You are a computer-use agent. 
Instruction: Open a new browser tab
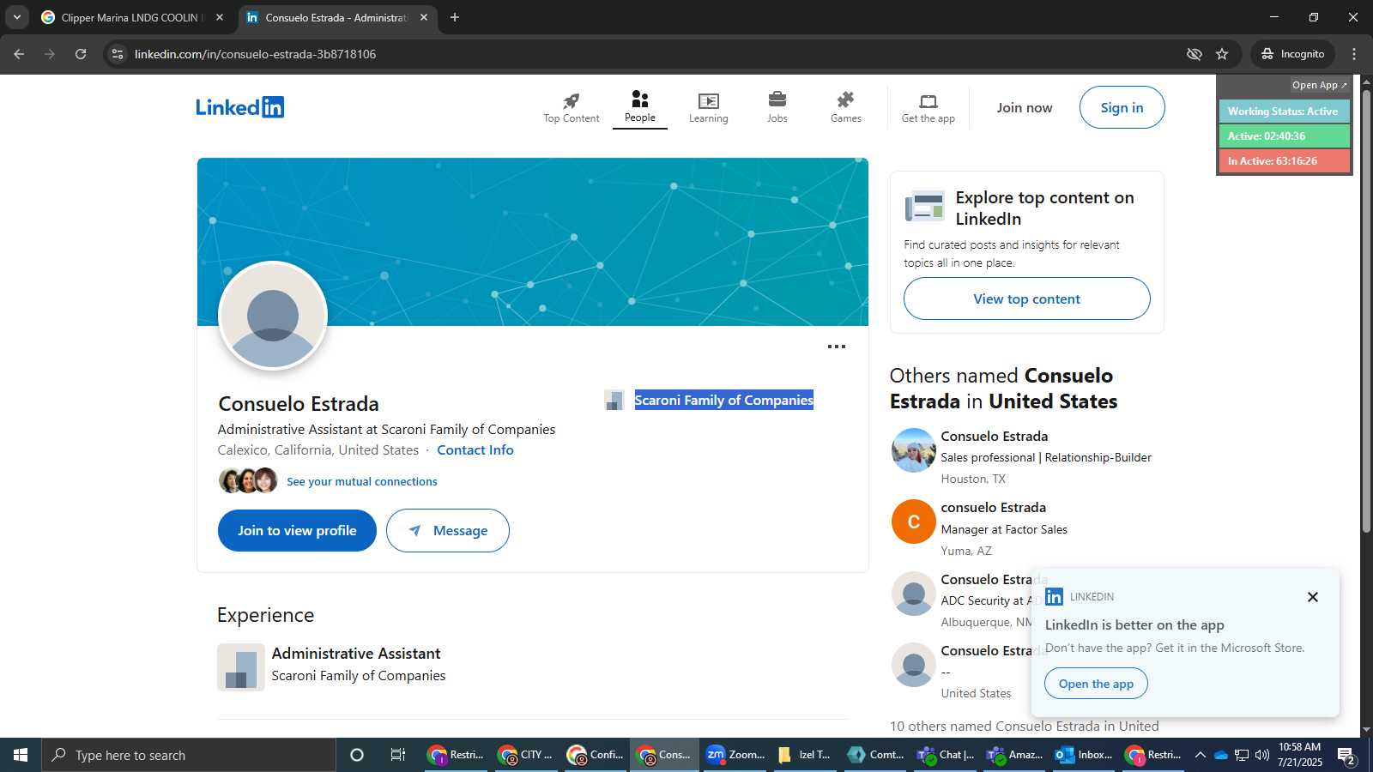click(455, 17)
